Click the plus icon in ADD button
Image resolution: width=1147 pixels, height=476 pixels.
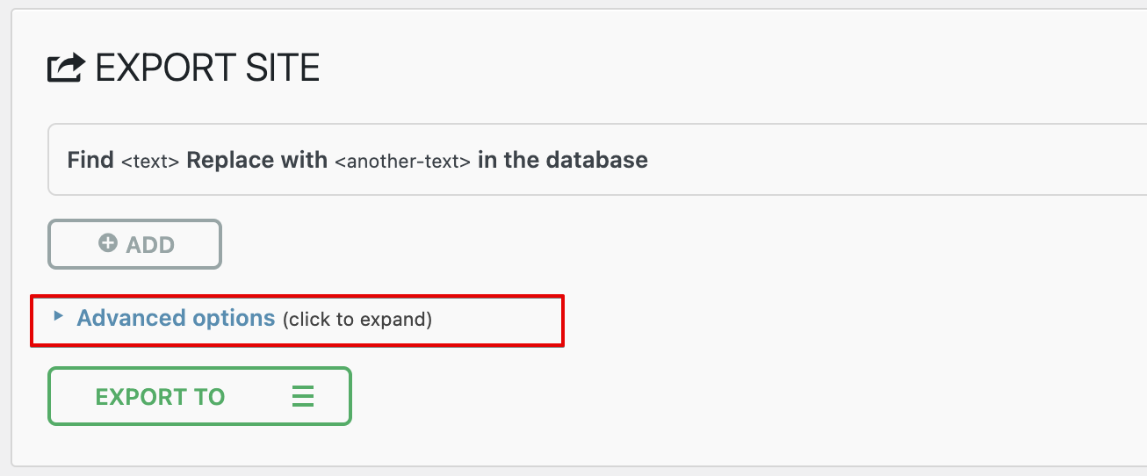108,243
